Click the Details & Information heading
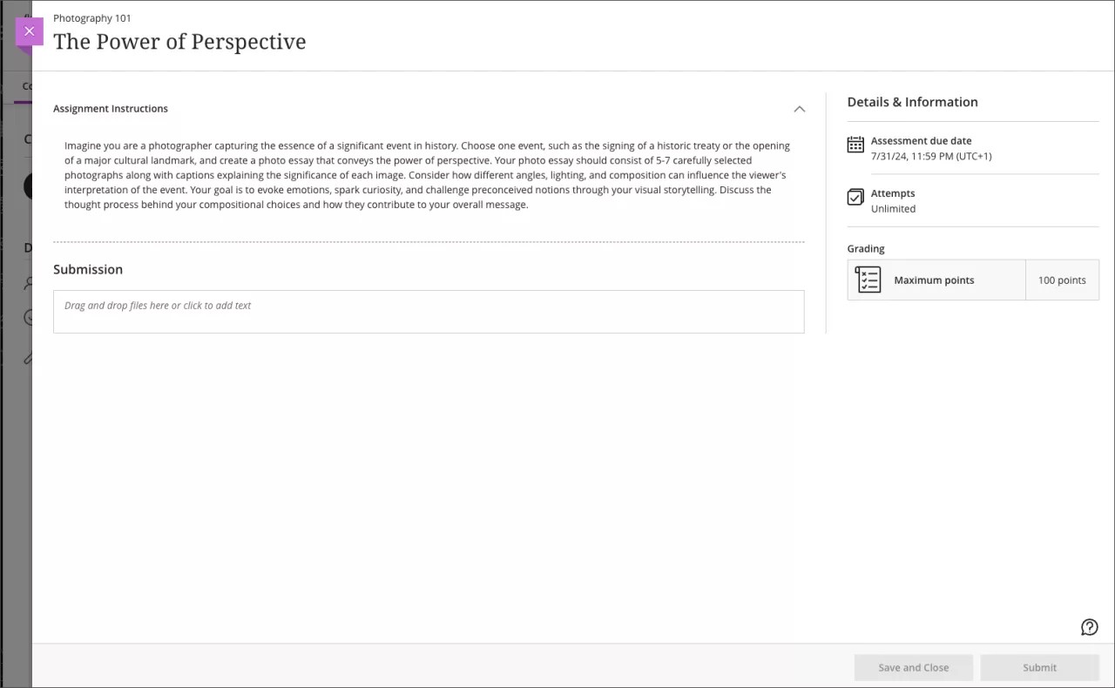The image size is (1115, 688). coord(912,102)
